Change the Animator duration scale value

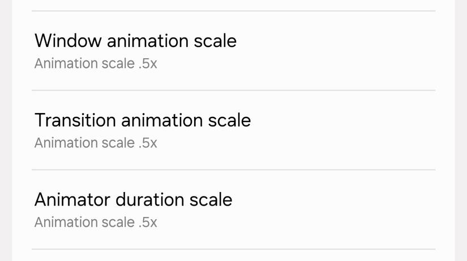tap(233, 210)
